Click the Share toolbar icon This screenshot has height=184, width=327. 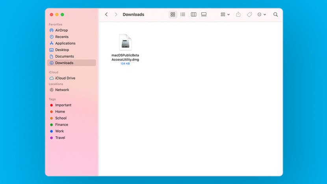pos(238,15)
